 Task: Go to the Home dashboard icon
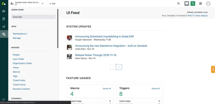4,11
